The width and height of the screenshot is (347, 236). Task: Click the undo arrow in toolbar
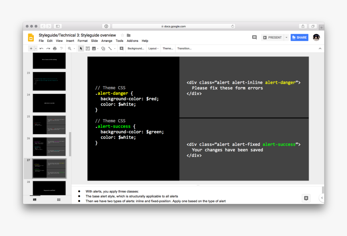(42, 48)
